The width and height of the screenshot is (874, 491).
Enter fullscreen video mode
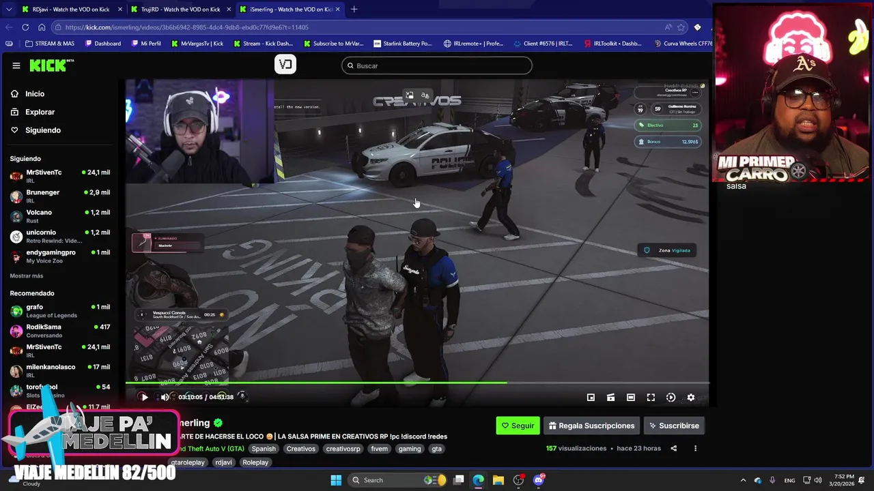(x=651, y=398)
